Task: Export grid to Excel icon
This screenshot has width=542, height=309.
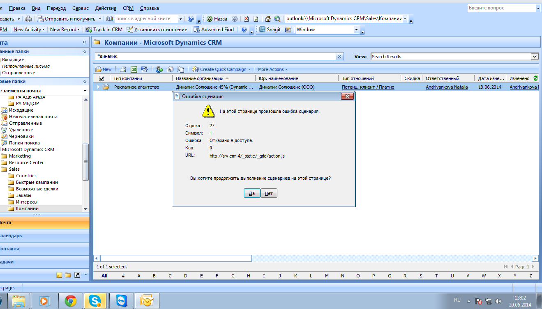Action: 134,69
